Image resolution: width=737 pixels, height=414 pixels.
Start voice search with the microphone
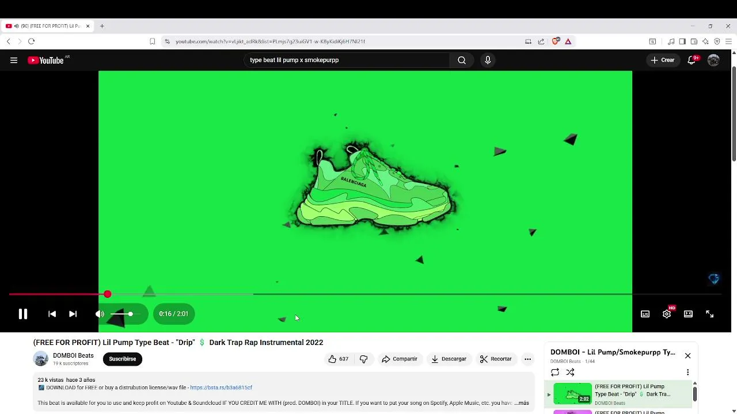coord(488,60)
